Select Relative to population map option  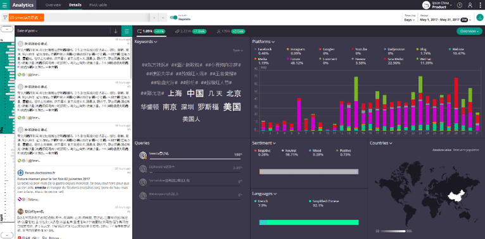tap(466, 150)
